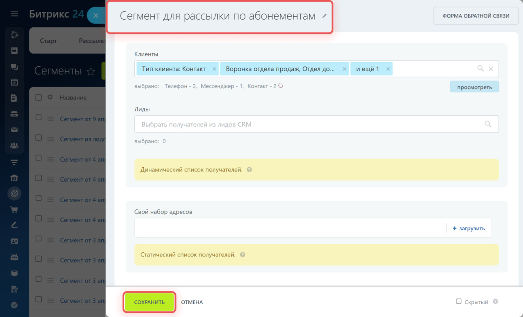Open the hamburger main menu
Screen dimensions: 523x317
[x=14, y=14]
